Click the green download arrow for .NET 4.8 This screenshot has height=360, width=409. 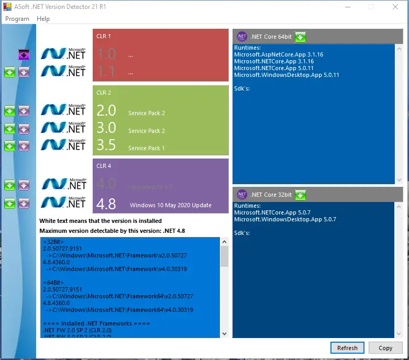(9, 203)
